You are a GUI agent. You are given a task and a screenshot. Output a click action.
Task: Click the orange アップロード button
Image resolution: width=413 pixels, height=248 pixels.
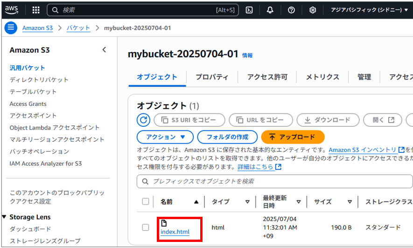[x=293, y=137]
